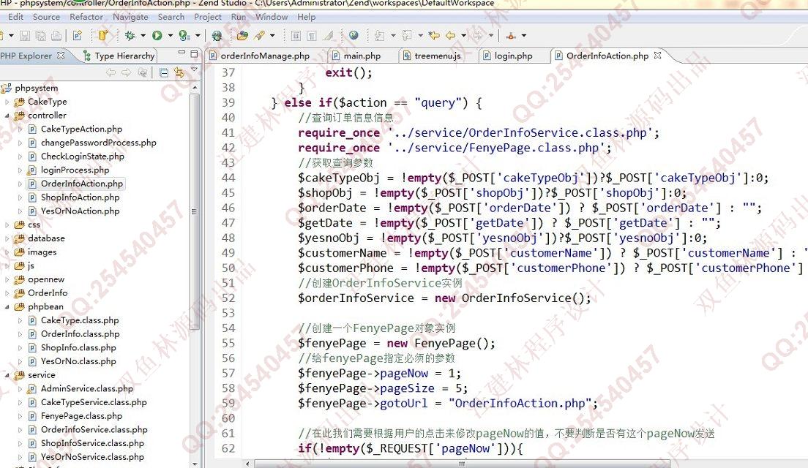The height and width of the screenshot is (468, 808).
Task: Select OrderInfoService.class.php in the tree
Action: (x=94, y=430)
